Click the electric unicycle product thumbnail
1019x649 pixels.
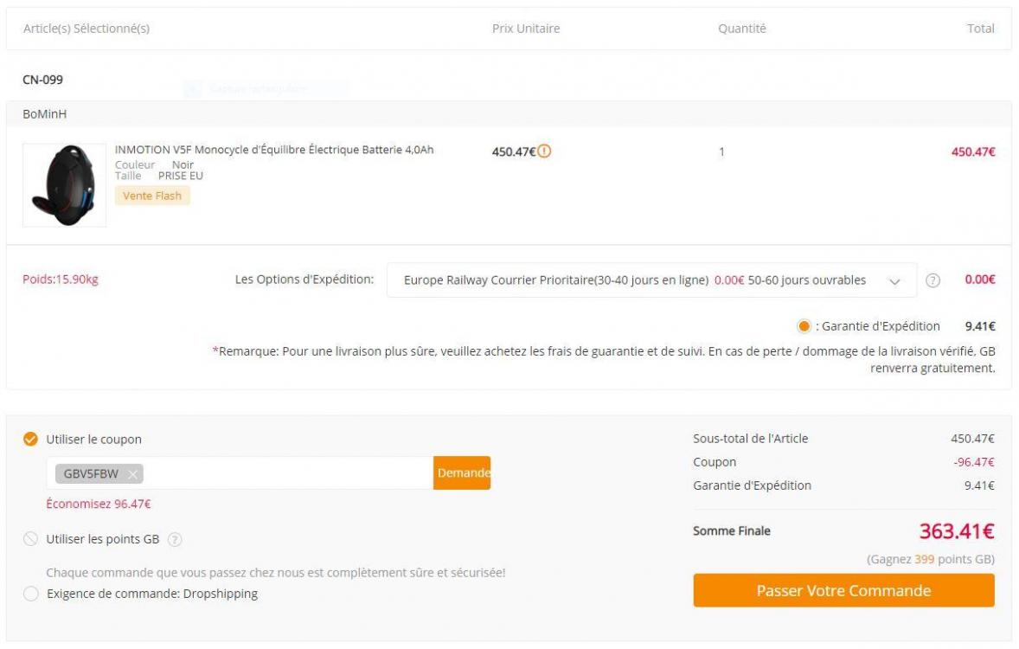[64, 185]
